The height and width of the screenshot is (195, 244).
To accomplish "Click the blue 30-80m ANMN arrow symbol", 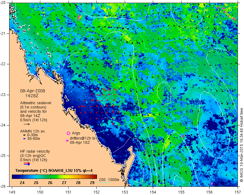I will (24, 139).
